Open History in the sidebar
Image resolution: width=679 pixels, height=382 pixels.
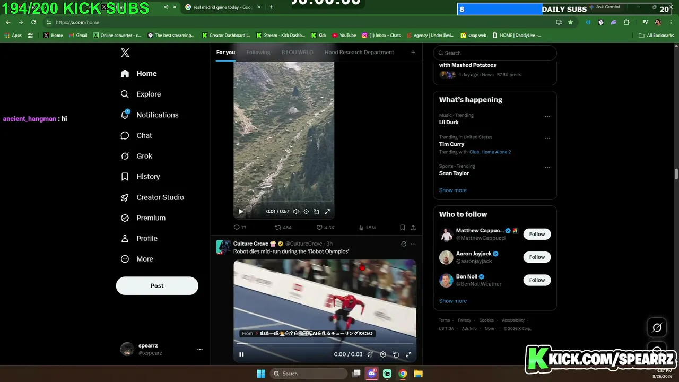click(140, 177)
